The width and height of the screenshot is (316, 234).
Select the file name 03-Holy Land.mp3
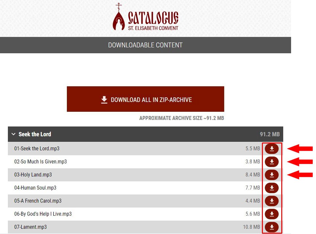point(33,175)
